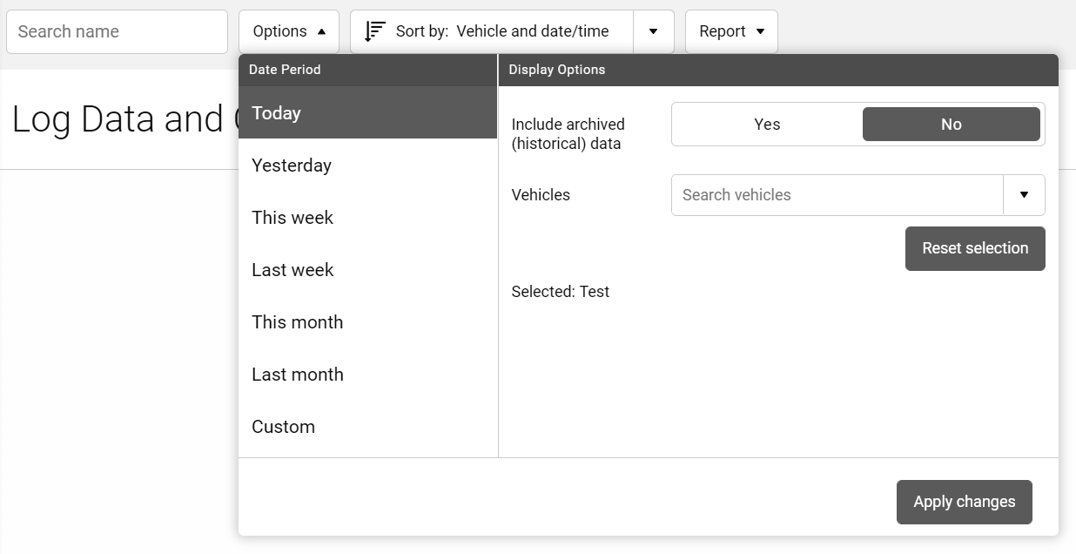Open the Sort by dropdown arrow

coord(653,31)
